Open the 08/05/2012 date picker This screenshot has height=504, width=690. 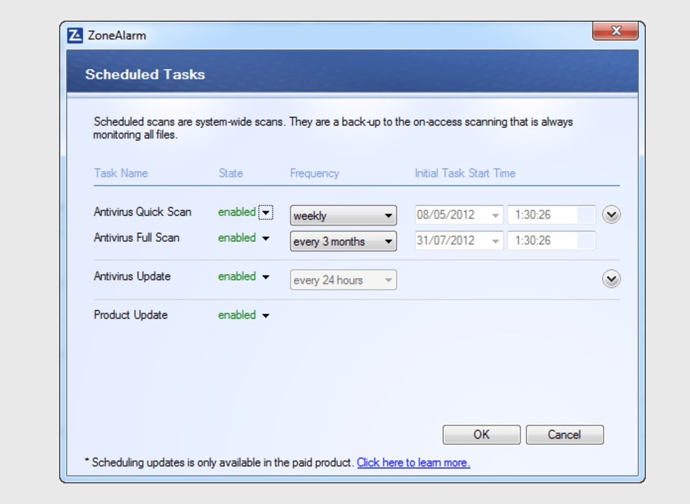tap(459, 215)
